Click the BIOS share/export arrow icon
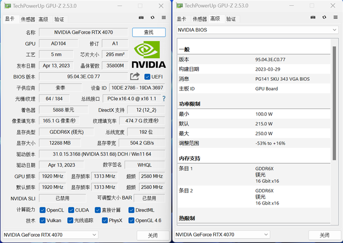343x243 pixels. pyautogui.click(x=135, y=76)
